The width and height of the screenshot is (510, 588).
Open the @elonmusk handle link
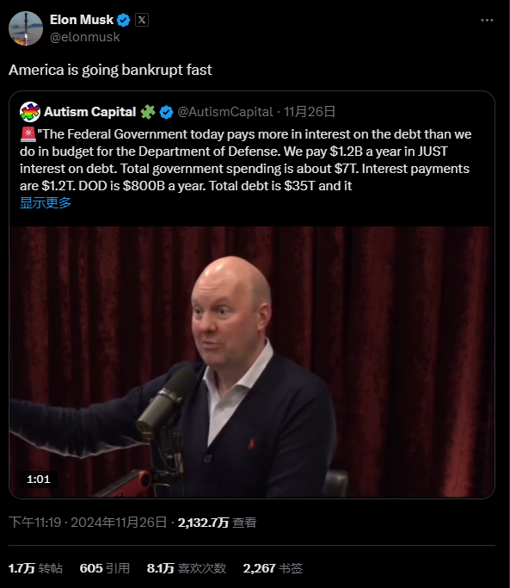(x=84, y=37)
